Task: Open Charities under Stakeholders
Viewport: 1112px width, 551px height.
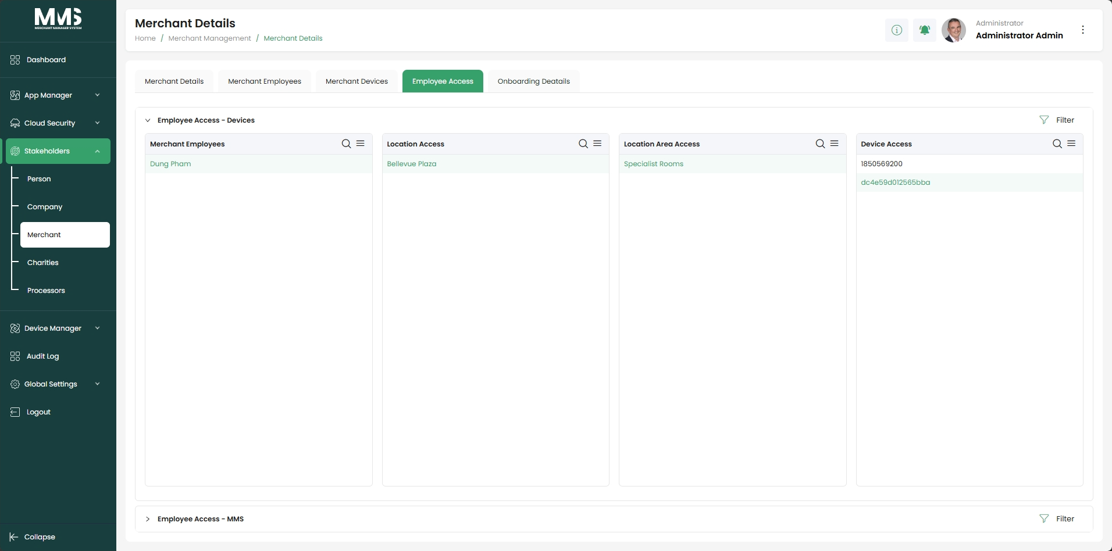Action: pyautogui.click(x=43, y=263)
